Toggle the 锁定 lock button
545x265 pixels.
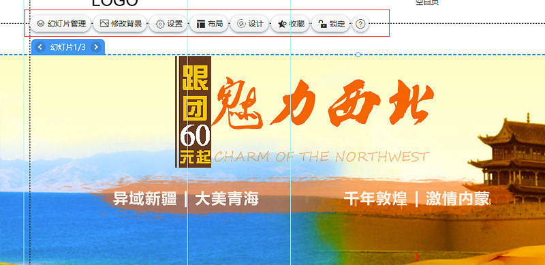(331, 24)
